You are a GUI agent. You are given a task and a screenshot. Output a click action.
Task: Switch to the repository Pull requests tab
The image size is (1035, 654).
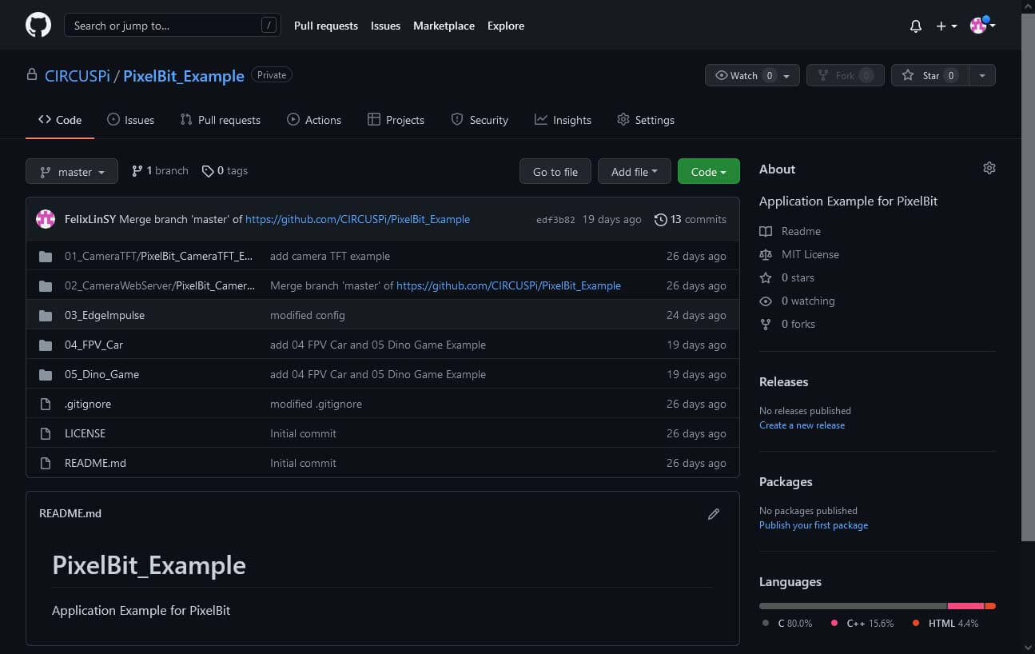[x=221, y=120]
